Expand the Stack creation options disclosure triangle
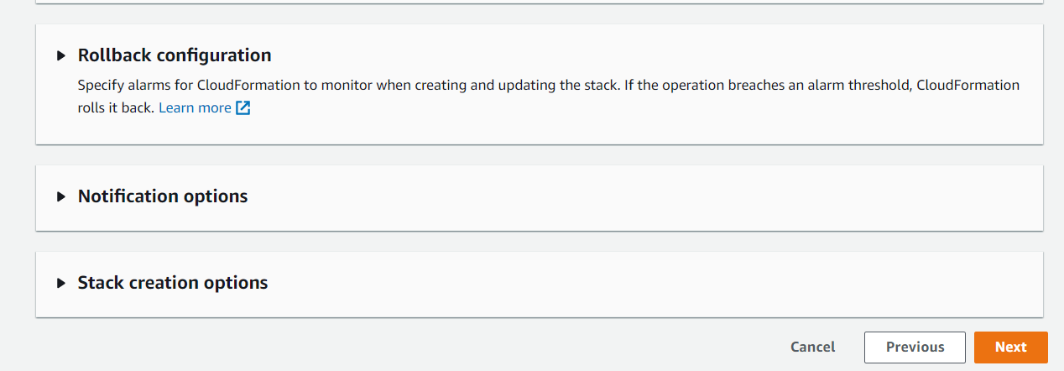The width and height of the screenshot is (1064, 371). (61, 283)
